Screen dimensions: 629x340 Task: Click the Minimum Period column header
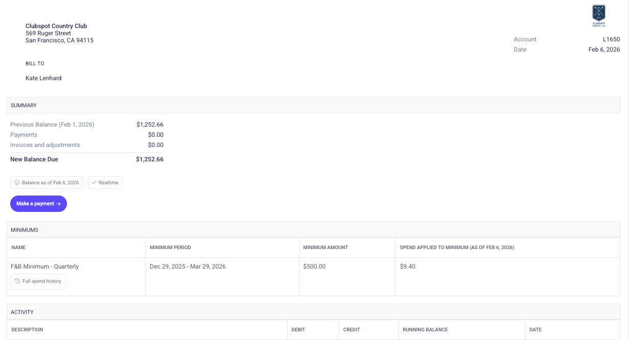170,248
